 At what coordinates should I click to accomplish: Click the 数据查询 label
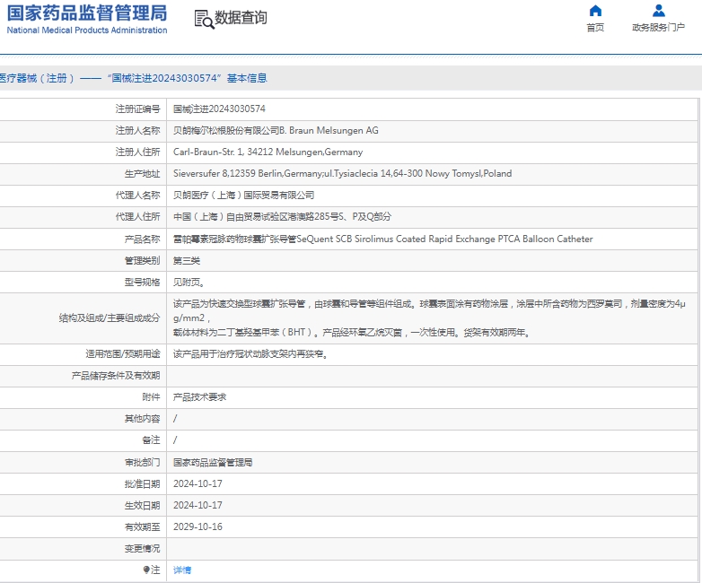(241, 18)
